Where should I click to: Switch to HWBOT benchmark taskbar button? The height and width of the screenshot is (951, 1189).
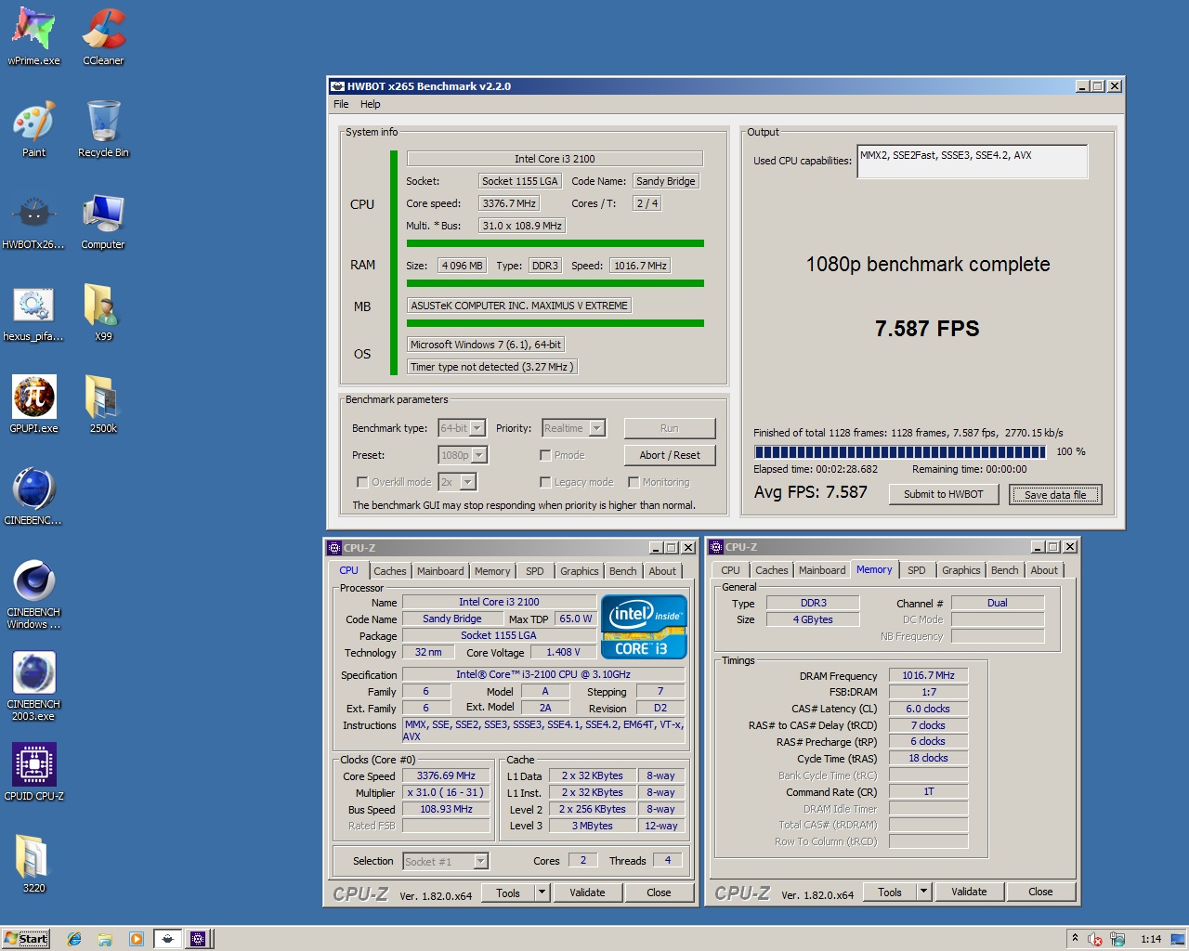tap(167, 939)
